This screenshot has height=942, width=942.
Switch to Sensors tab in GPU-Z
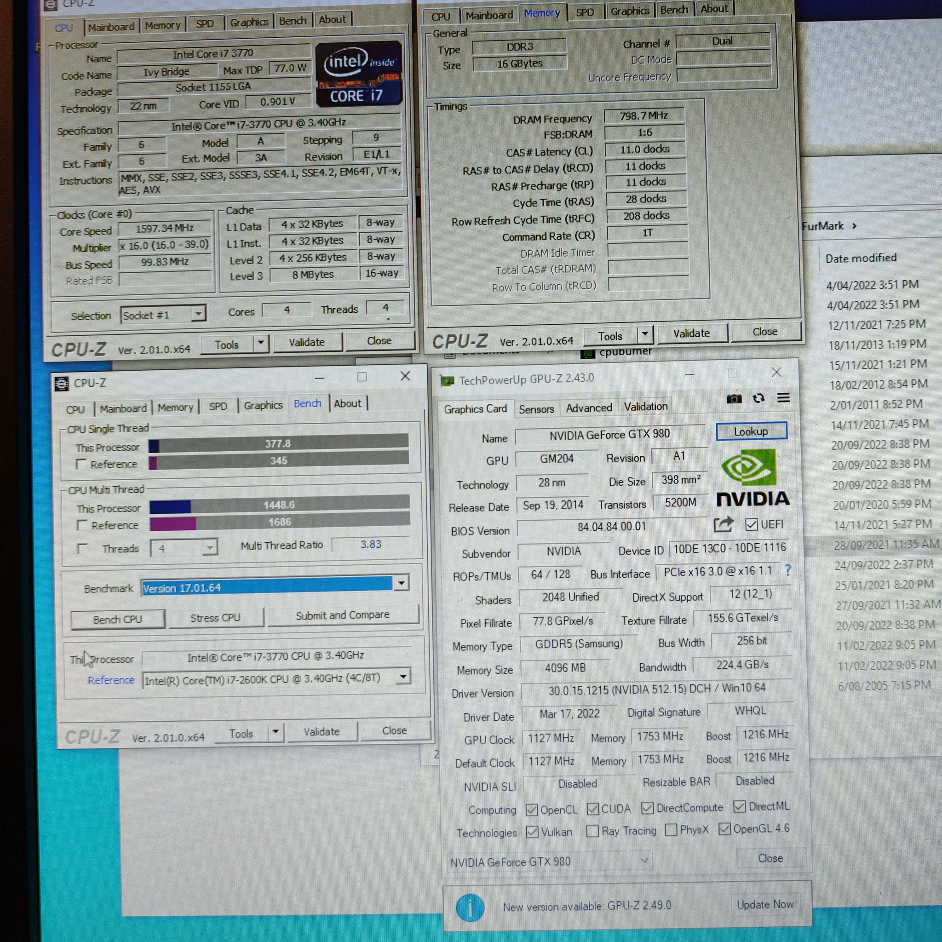(x=536, y=409)
